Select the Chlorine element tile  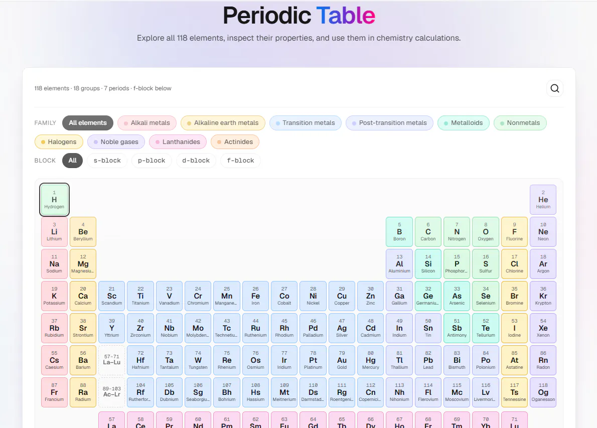click(x=514, y=264)
